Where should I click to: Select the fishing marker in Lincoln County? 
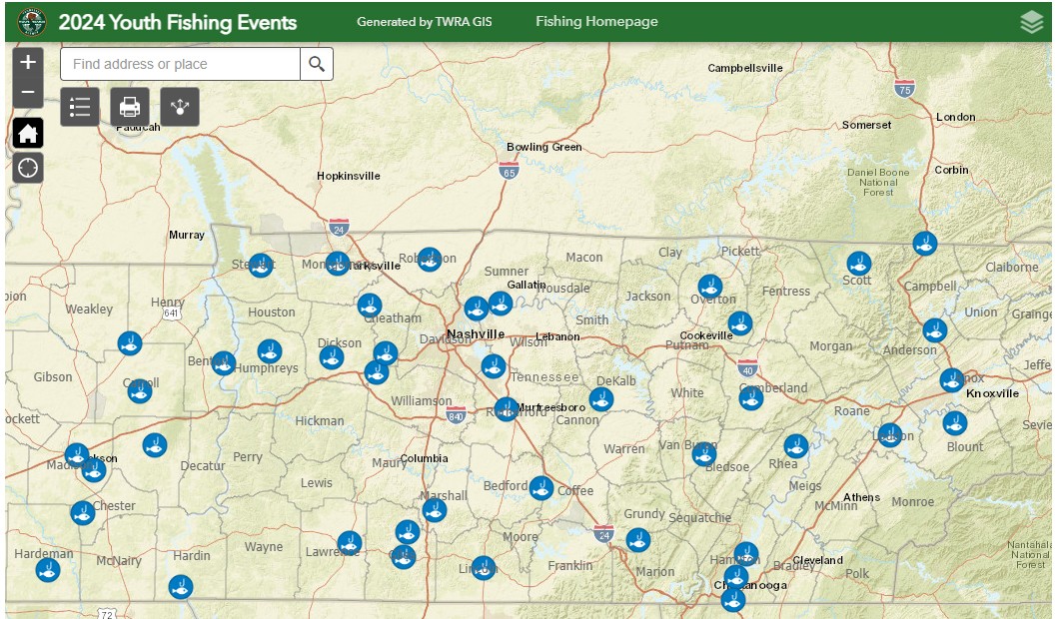[x=484, y=568]
